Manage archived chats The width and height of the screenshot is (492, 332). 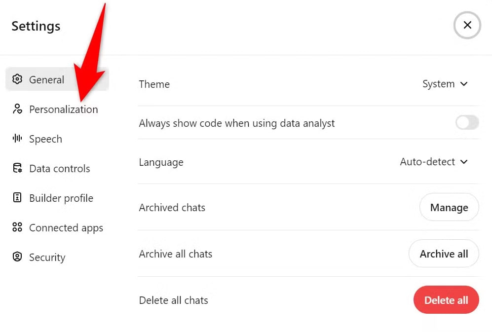449,207
